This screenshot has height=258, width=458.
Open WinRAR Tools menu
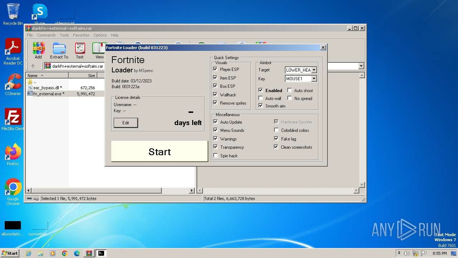coord(64,35)
